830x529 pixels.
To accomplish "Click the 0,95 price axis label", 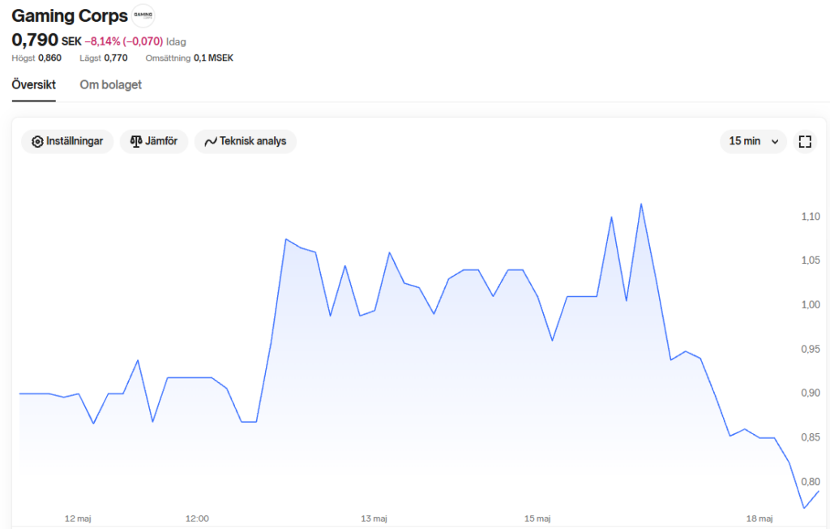I will pos(811,349).
